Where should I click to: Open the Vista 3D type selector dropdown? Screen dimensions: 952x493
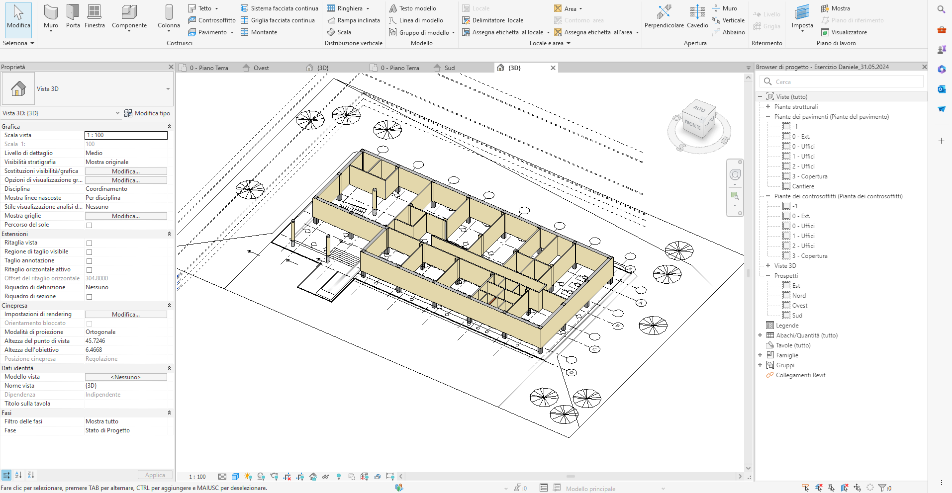pyautogui.click(x=168, y=89)
